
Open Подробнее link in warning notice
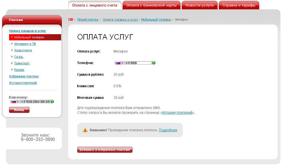[x=168, y=130]
